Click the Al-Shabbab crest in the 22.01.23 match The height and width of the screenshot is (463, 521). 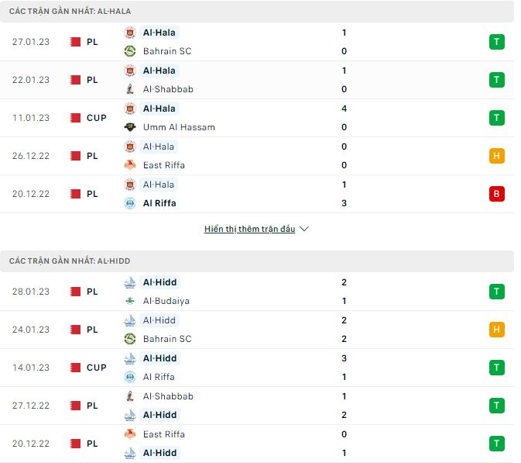pyautogui.click(x=130, y=89)
